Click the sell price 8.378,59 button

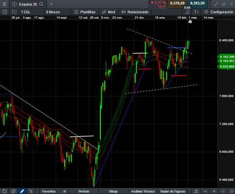[177, 3]
